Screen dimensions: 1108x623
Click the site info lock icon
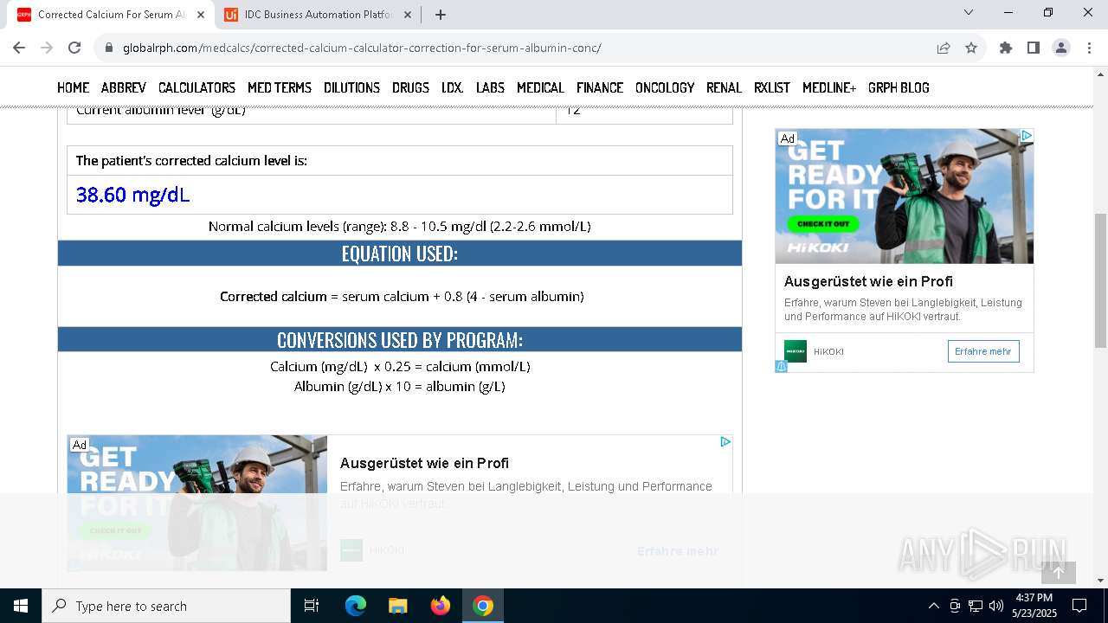pos(109,48)
